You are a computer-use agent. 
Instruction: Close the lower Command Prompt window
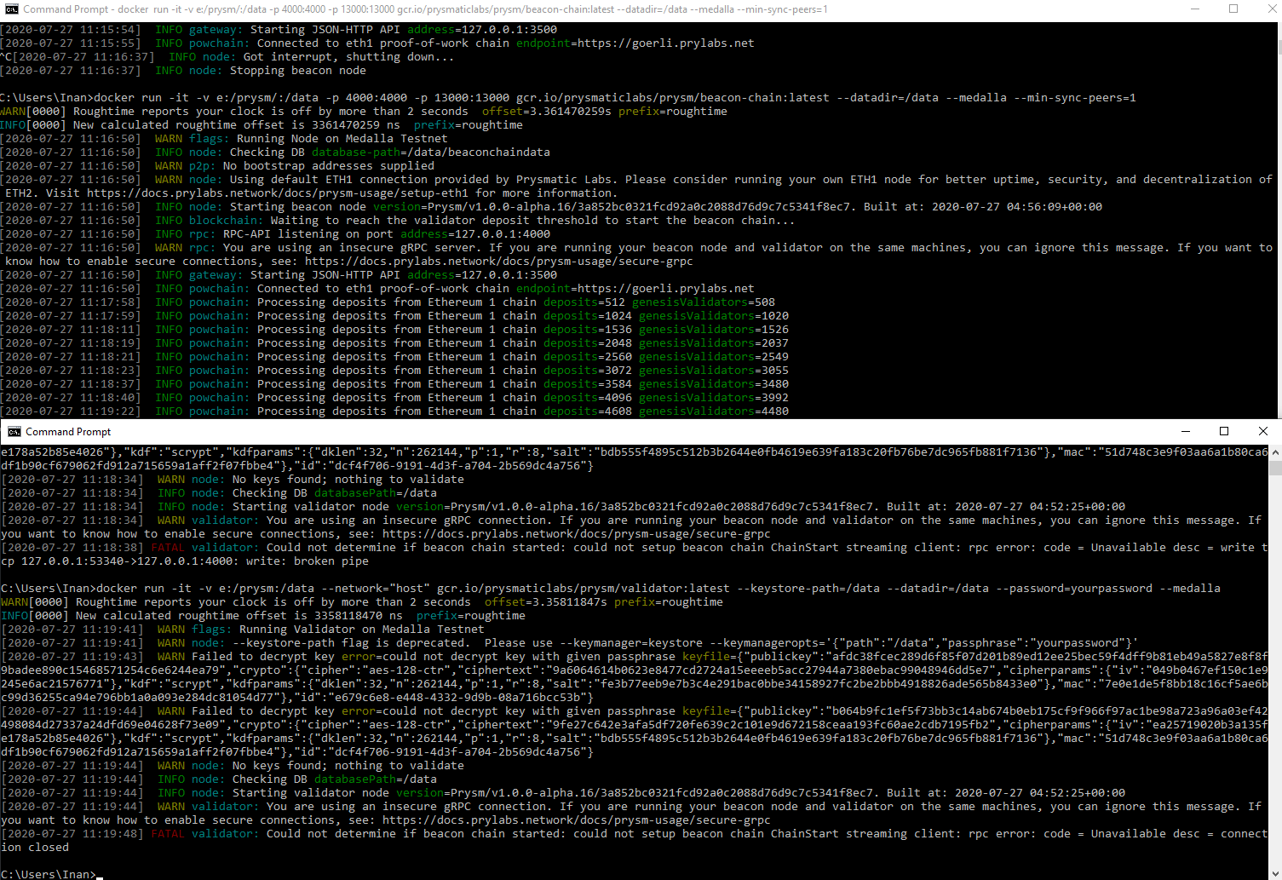pyautogui.click(x=1263, y=431)
